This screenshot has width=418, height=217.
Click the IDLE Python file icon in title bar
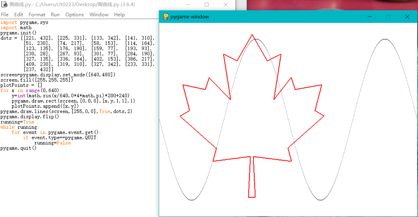pyautogui.click(x=4, y=5)
